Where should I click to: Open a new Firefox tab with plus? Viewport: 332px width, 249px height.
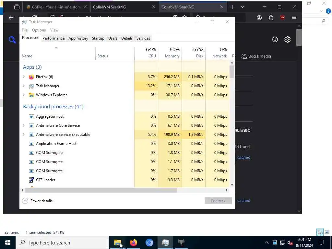point(232,7)
